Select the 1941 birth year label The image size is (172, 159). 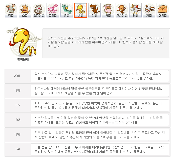[x=17, y=149]
